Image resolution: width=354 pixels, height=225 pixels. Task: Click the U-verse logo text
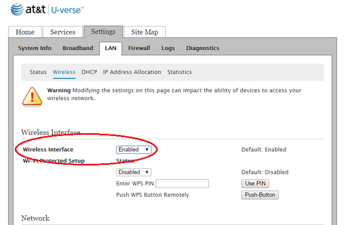coord(68,10)
